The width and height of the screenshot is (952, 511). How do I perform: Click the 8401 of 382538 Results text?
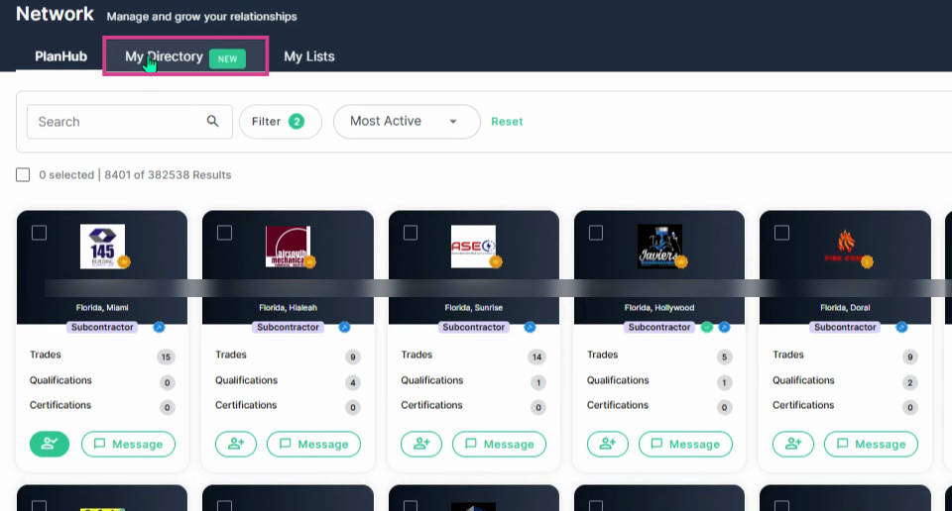click(x=168, y=174)
